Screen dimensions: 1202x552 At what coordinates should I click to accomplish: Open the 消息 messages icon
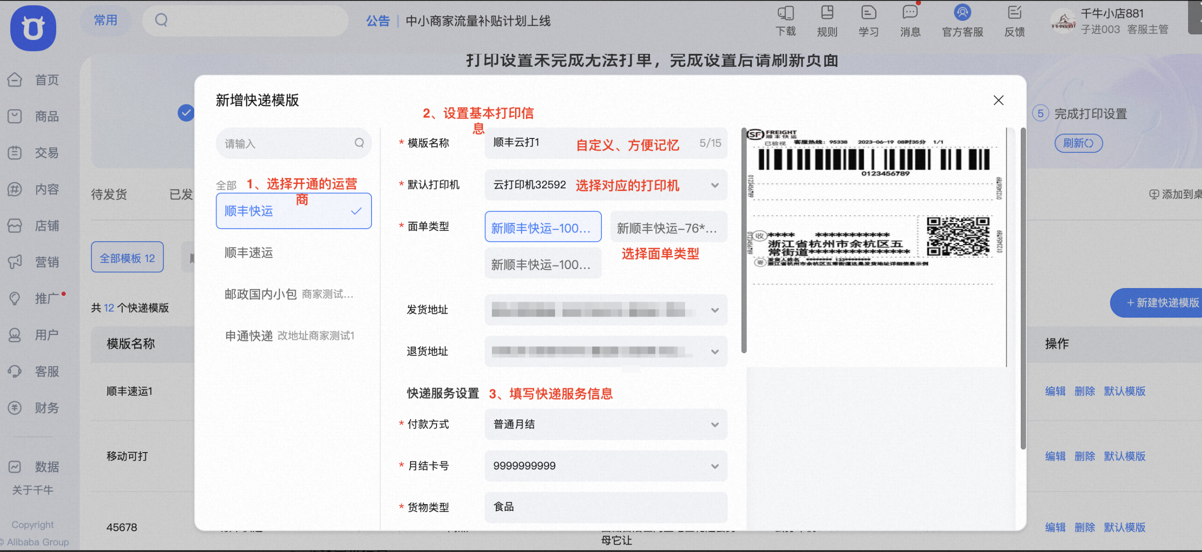[910, 13]
